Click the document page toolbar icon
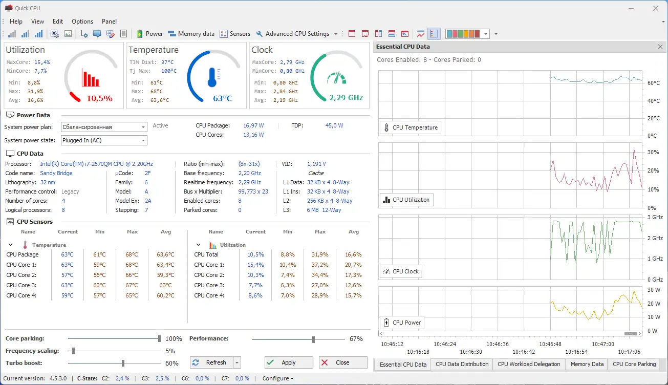This screenshot has height=385, width=668. point(123,34)
